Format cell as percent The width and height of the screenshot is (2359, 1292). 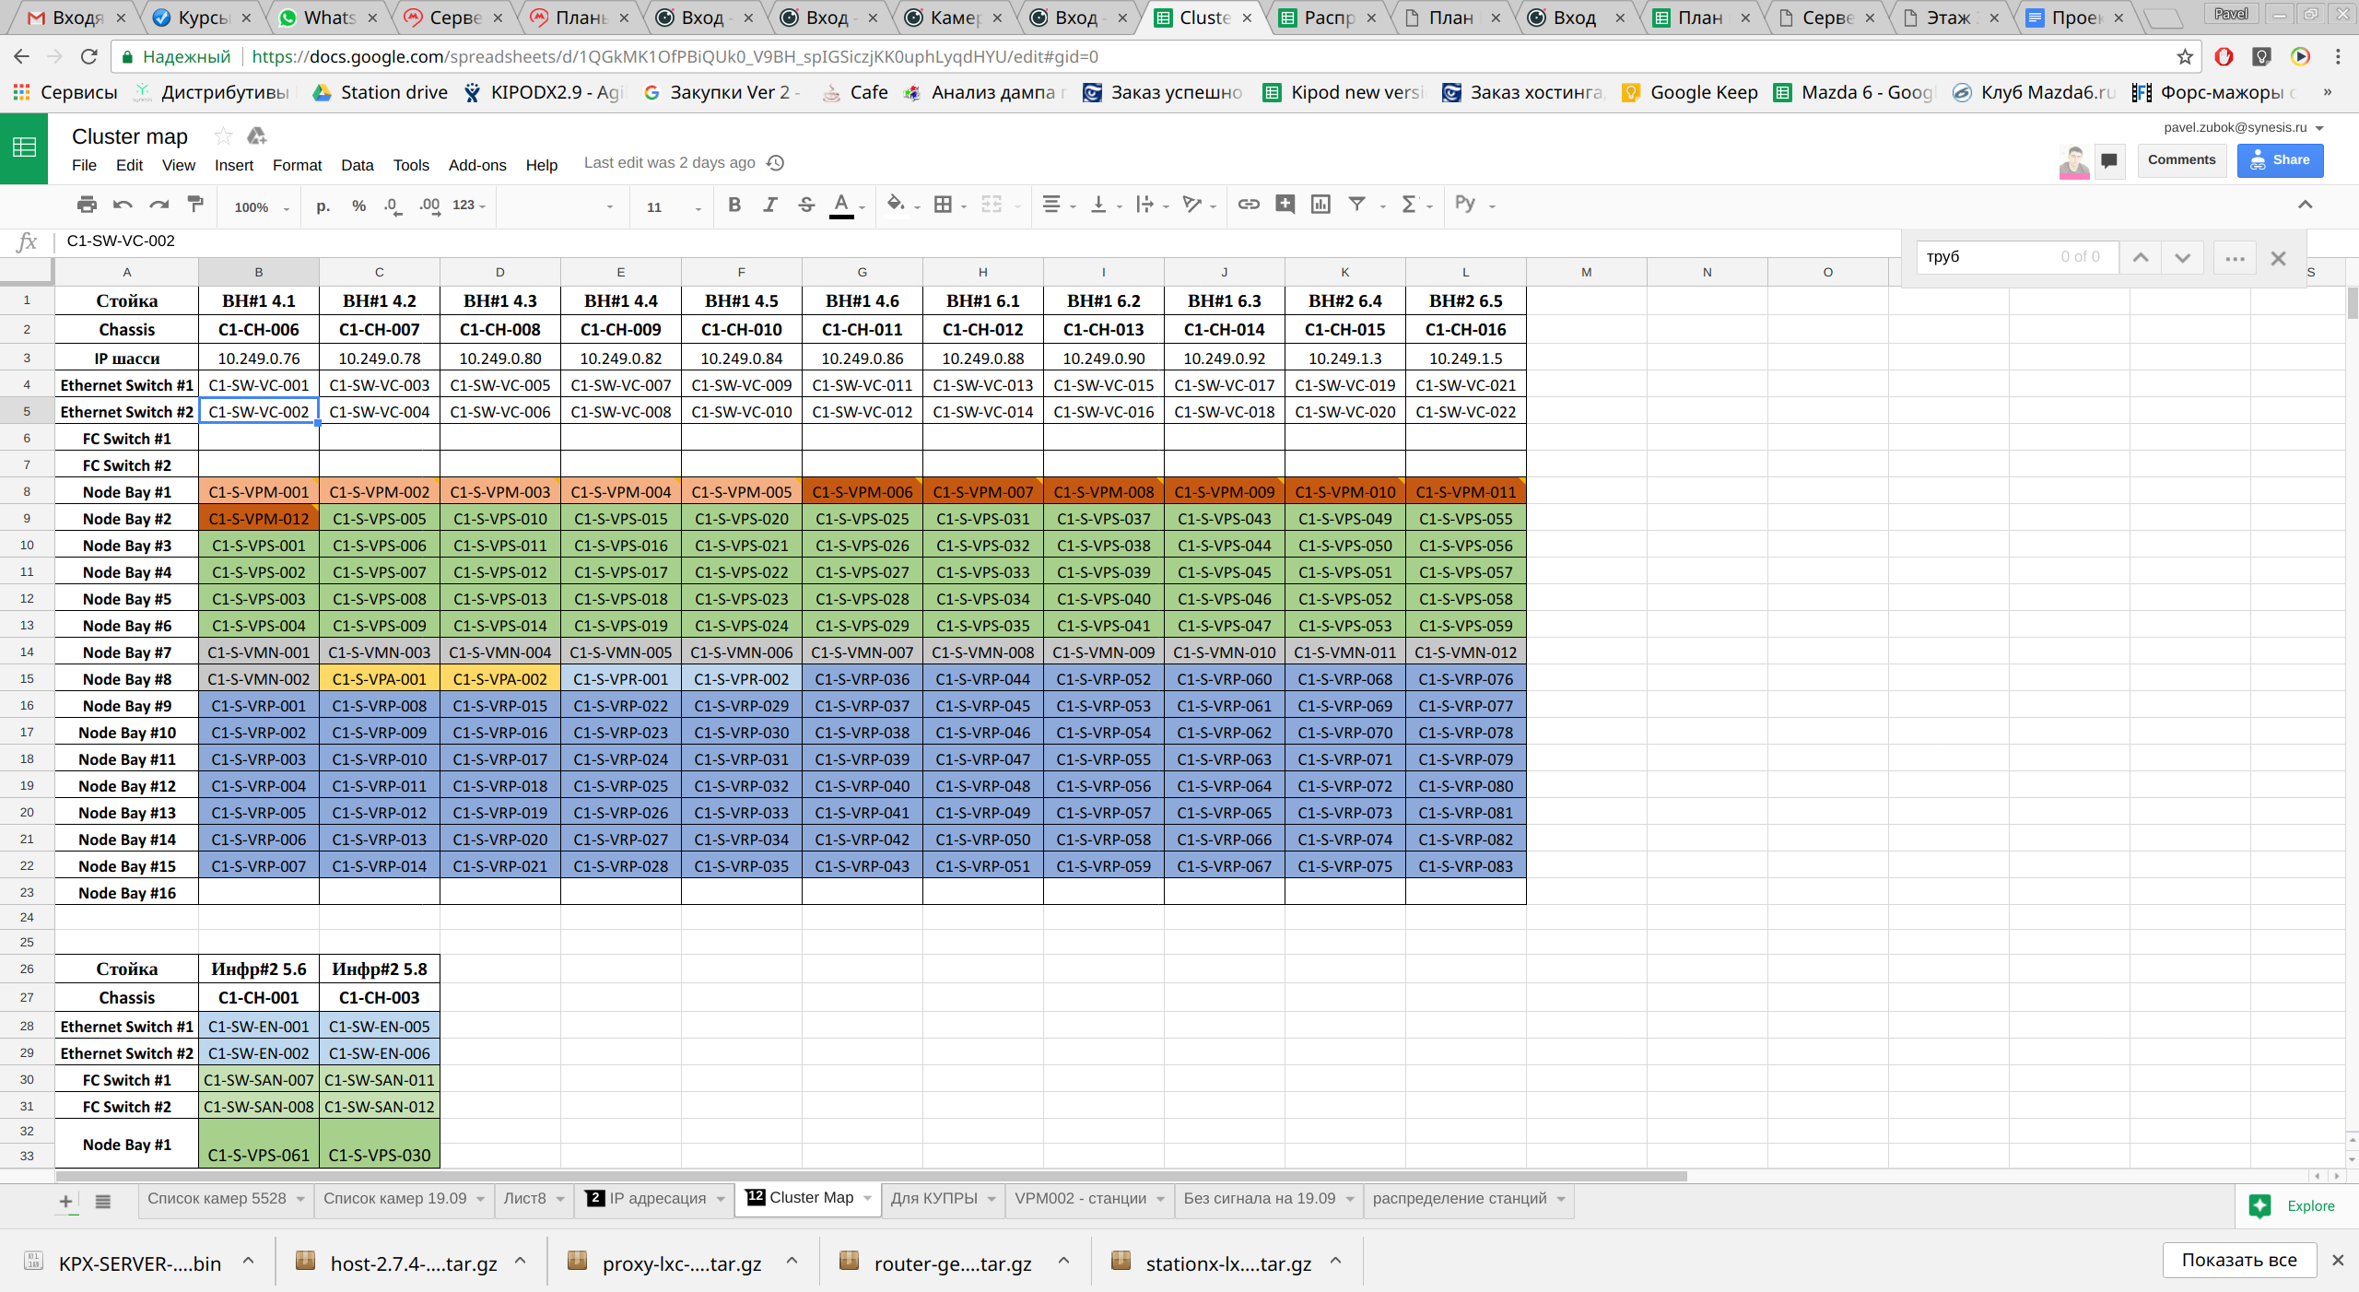(358, 206)
